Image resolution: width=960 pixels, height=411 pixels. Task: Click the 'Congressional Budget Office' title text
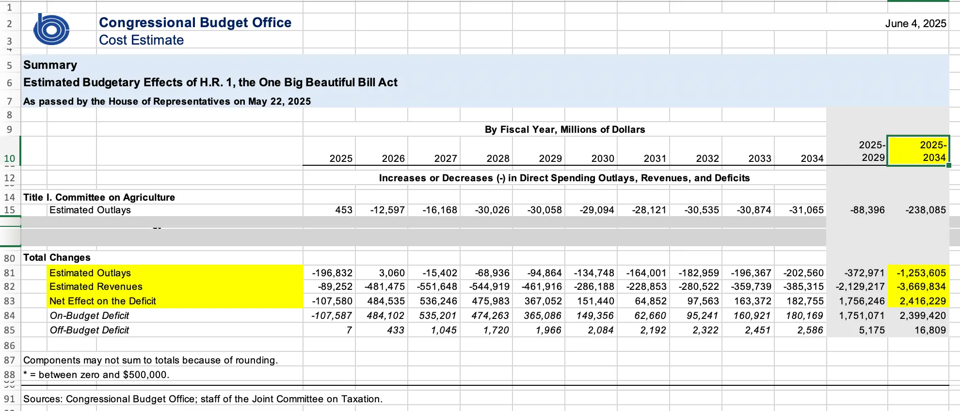pyautogui.click(x=195, y=22)
